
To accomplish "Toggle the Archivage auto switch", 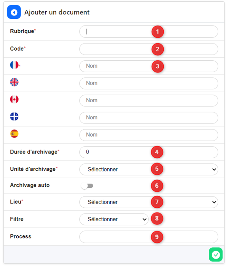I will [x=87, y=186].
